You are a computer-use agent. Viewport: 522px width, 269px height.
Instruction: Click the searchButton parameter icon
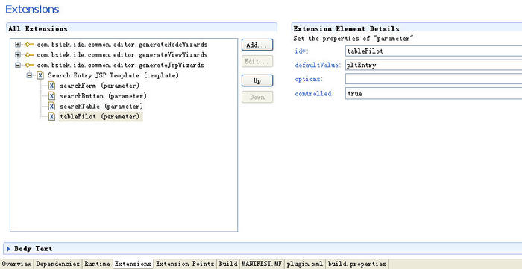tap(51, 96)
